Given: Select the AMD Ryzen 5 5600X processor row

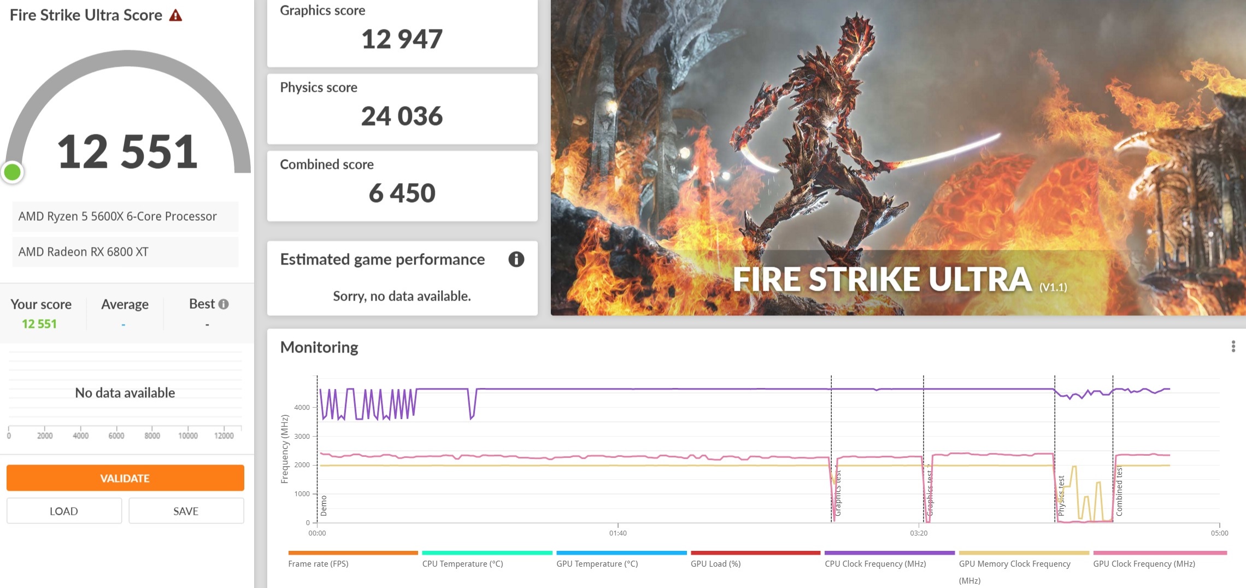Looking at the screenshot, I should (125, 216).
